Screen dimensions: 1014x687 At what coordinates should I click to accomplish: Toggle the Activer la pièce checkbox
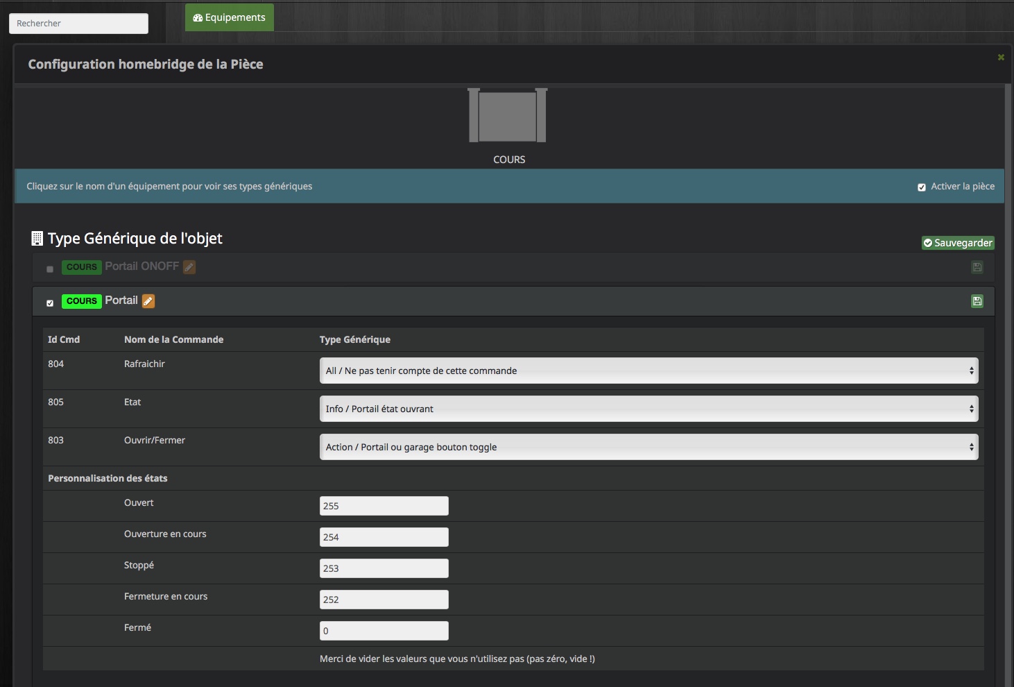pyautogui.click(x=922, y=187)
